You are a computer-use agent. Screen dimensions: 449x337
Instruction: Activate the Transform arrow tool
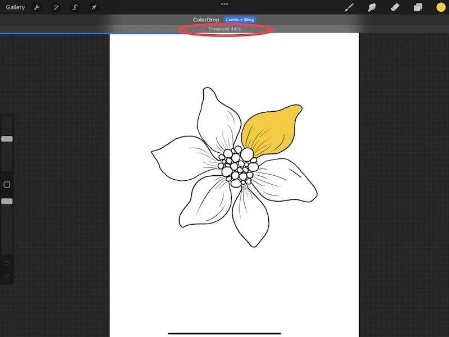[94, 7]
